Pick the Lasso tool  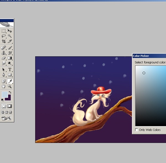click(4, 36)
